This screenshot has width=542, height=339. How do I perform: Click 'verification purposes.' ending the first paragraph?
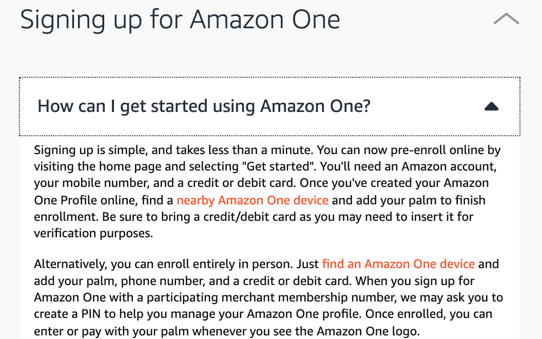[93, 234]
